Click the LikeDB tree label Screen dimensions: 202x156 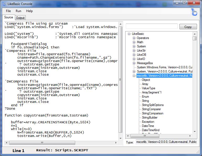click(x=141, y=55)
